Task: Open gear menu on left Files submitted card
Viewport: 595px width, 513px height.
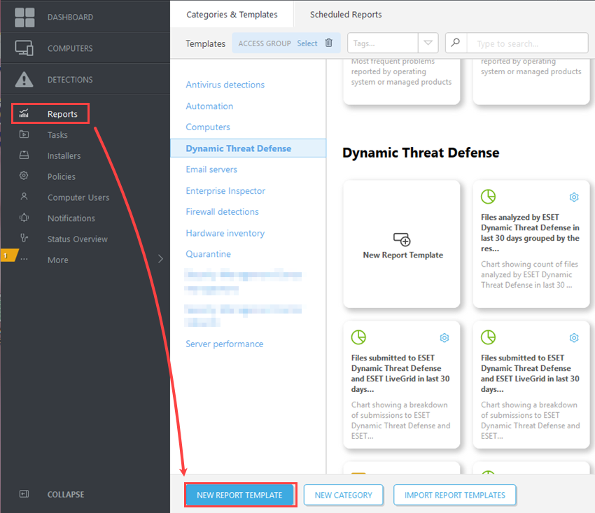Action: pos(444,338)
